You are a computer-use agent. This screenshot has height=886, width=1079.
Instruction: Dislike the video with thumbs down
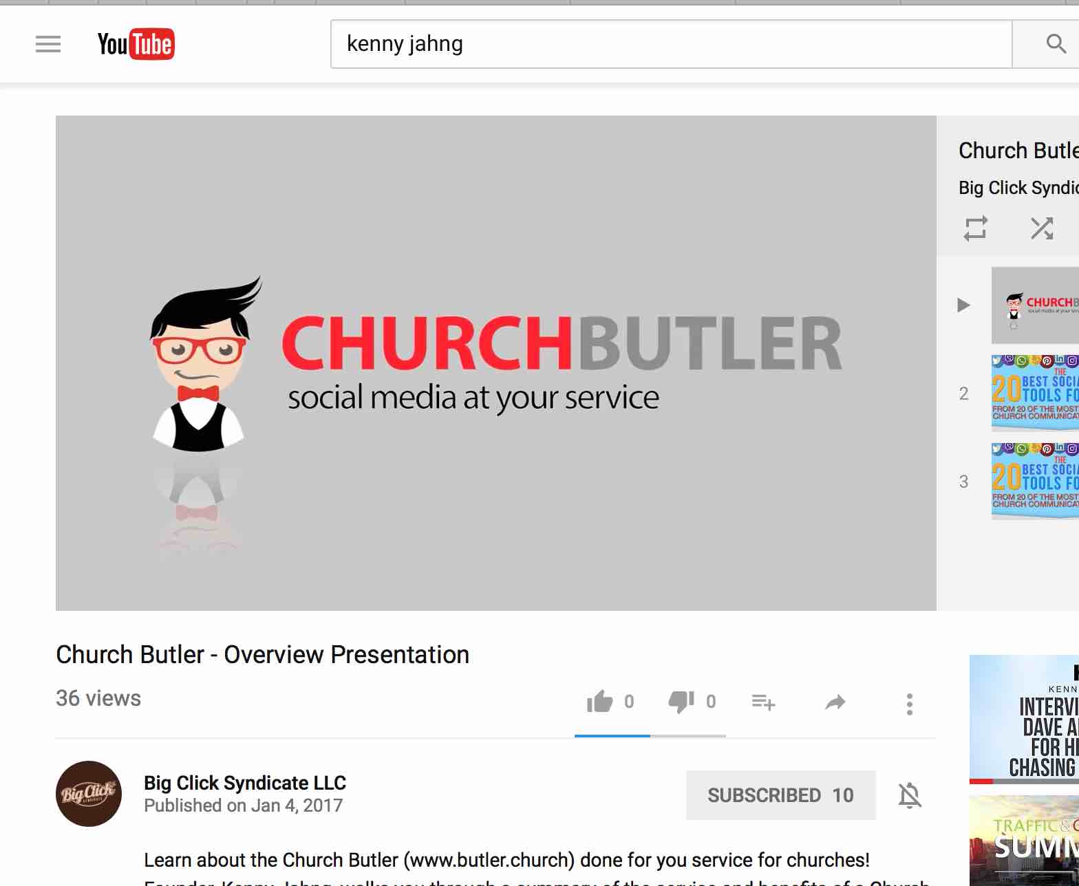(x=681, y=702)
